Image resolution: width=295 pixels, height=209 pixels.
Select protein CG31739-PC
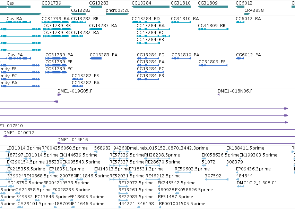[x=59, y=69]
